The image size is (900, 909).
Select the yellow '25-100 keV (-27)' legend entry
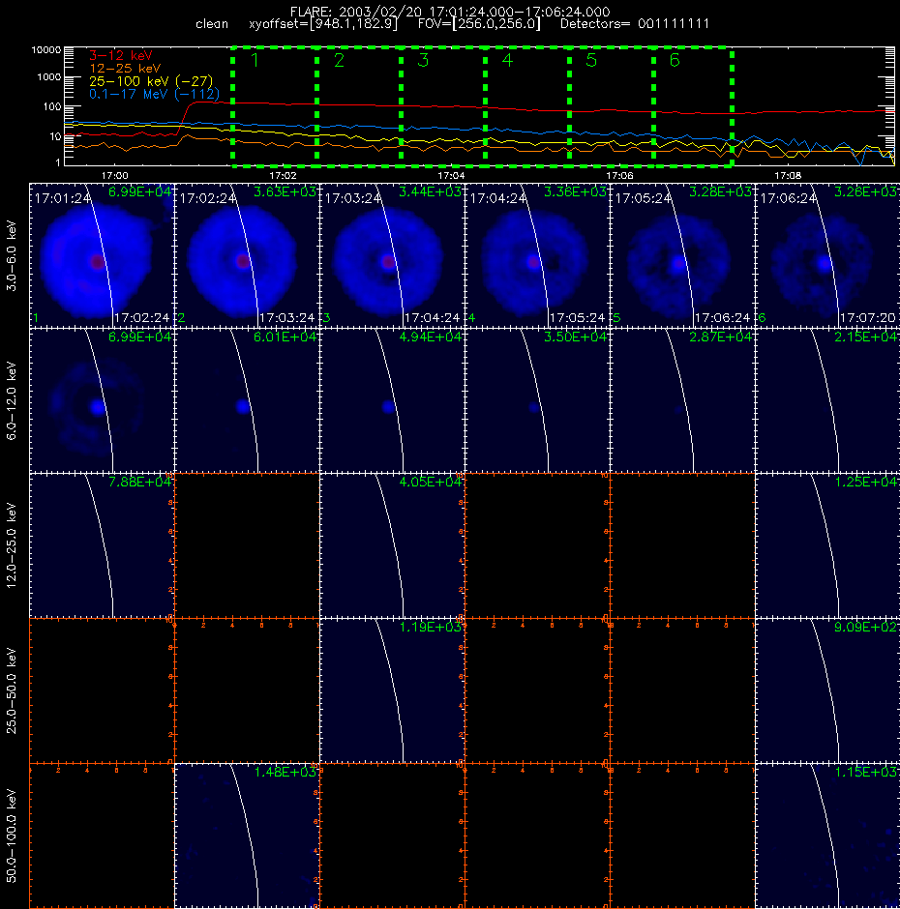coord(151,81)
